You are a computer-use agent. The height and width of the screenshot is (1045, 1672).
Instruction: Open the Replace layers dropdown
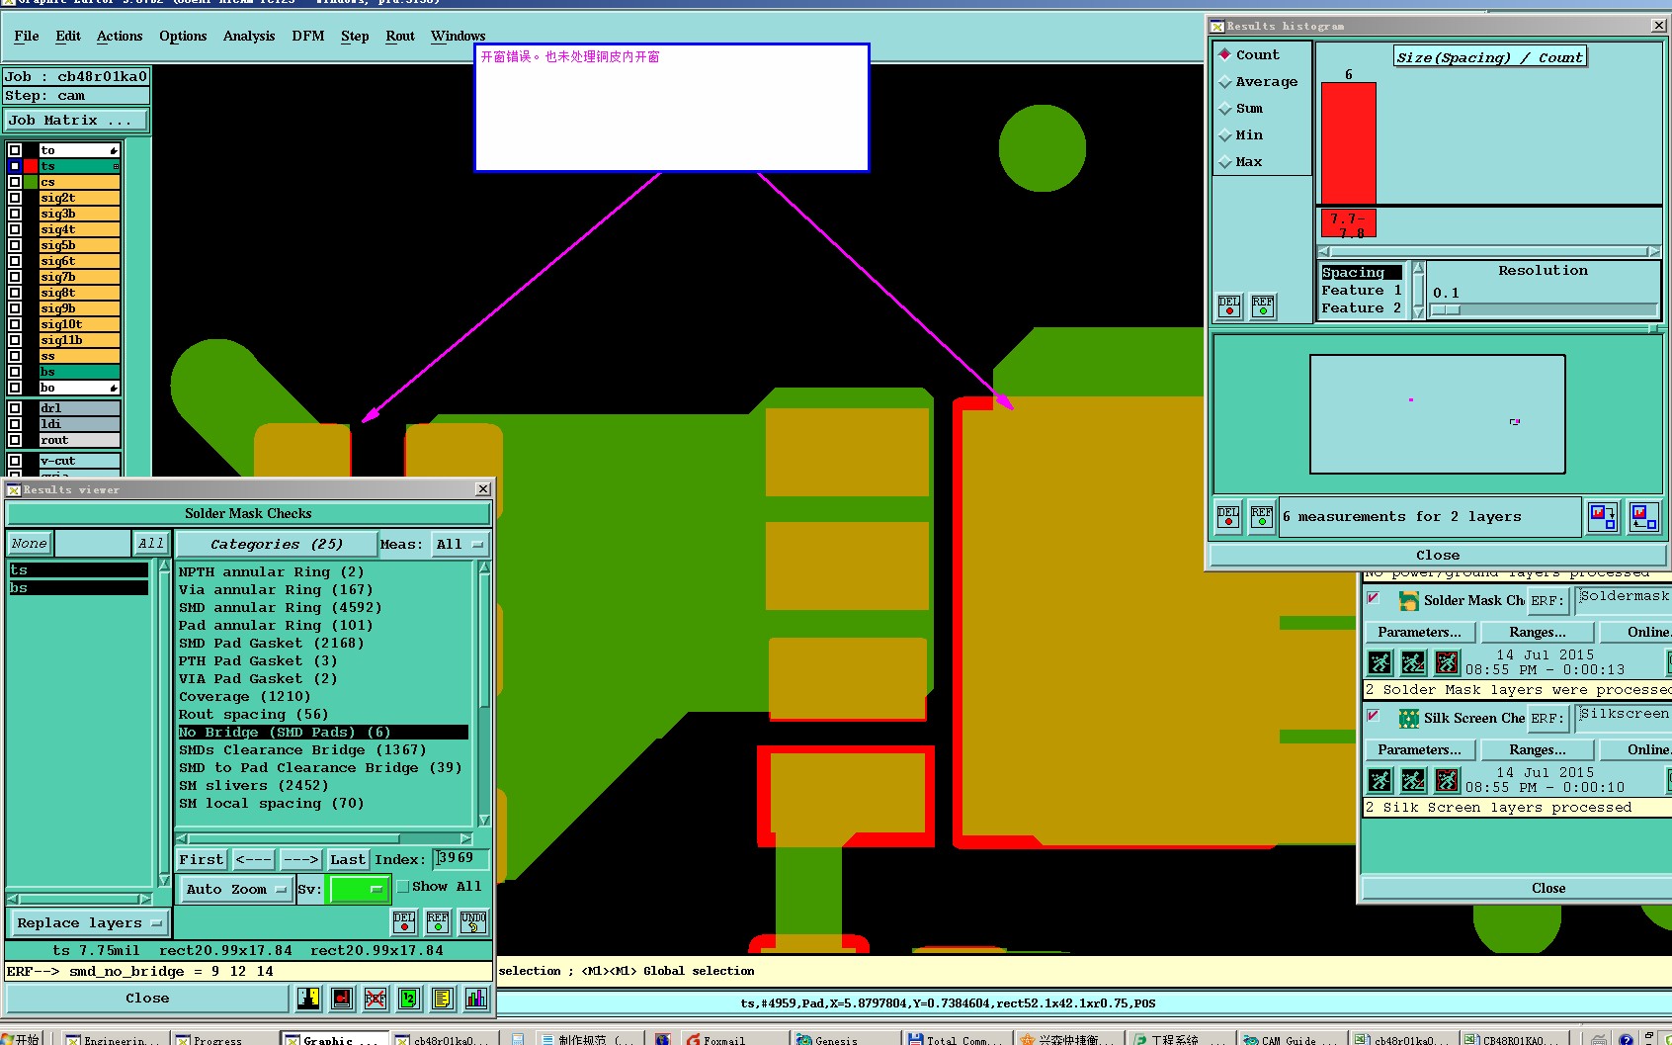tap(89, 923)
